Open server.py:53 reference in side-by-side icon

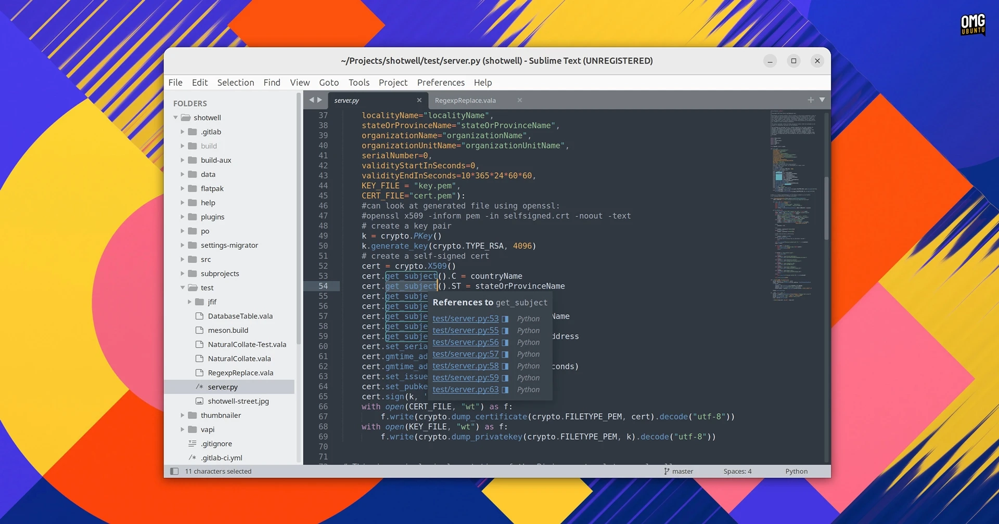click(505, 319)
